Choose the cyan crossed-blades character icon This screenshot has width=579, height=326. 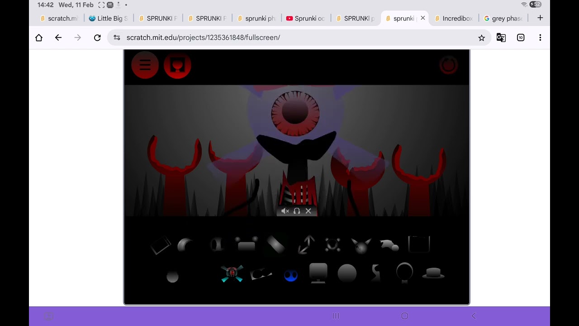[232, 273]
